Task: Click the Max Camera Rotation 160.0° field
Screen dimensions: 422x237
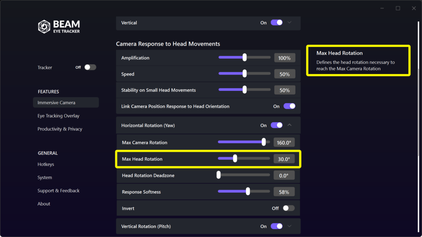Action: point(284,142)
